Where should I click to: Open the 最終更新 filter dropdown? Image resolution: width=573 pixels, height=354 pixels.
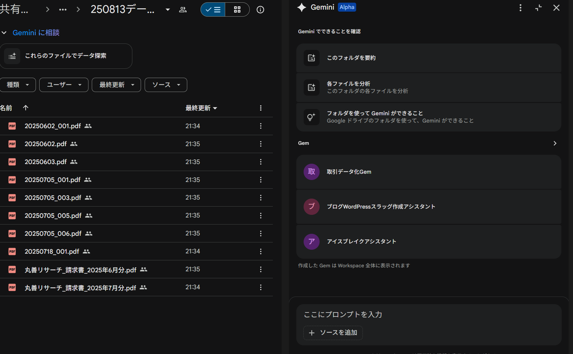point(116,85)
